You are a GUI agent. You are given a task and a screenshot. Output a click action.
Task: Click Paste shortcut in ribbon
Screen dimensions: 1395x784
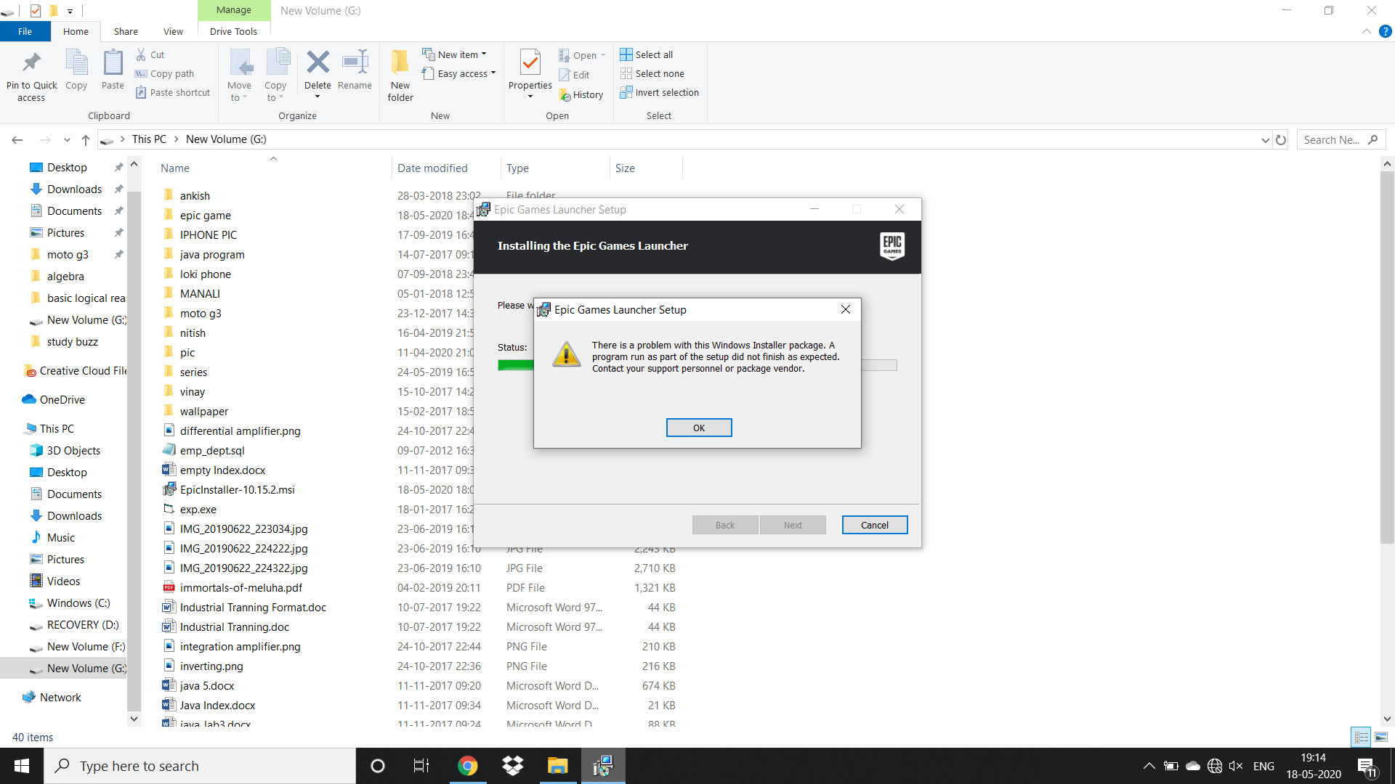point(173,92)
